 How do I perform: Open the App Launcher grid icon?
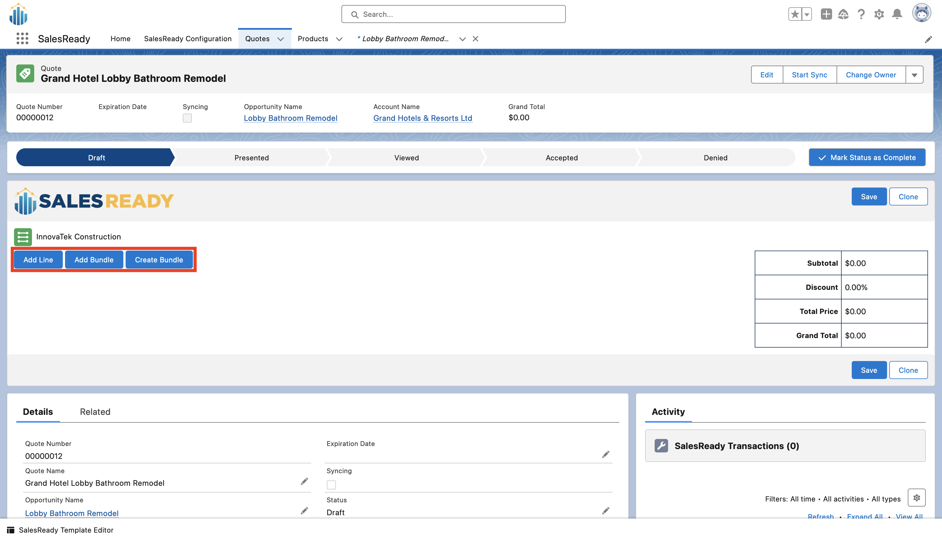(22, 39)
